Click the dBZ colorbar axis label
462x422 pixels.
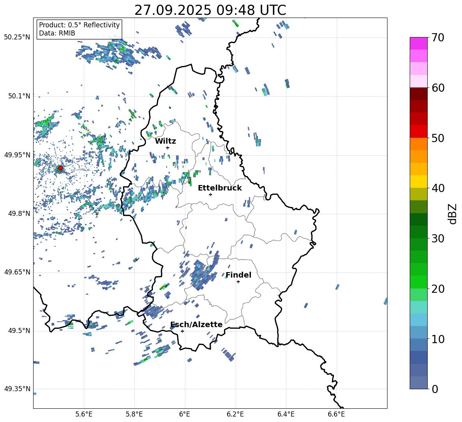click(452, 214)
